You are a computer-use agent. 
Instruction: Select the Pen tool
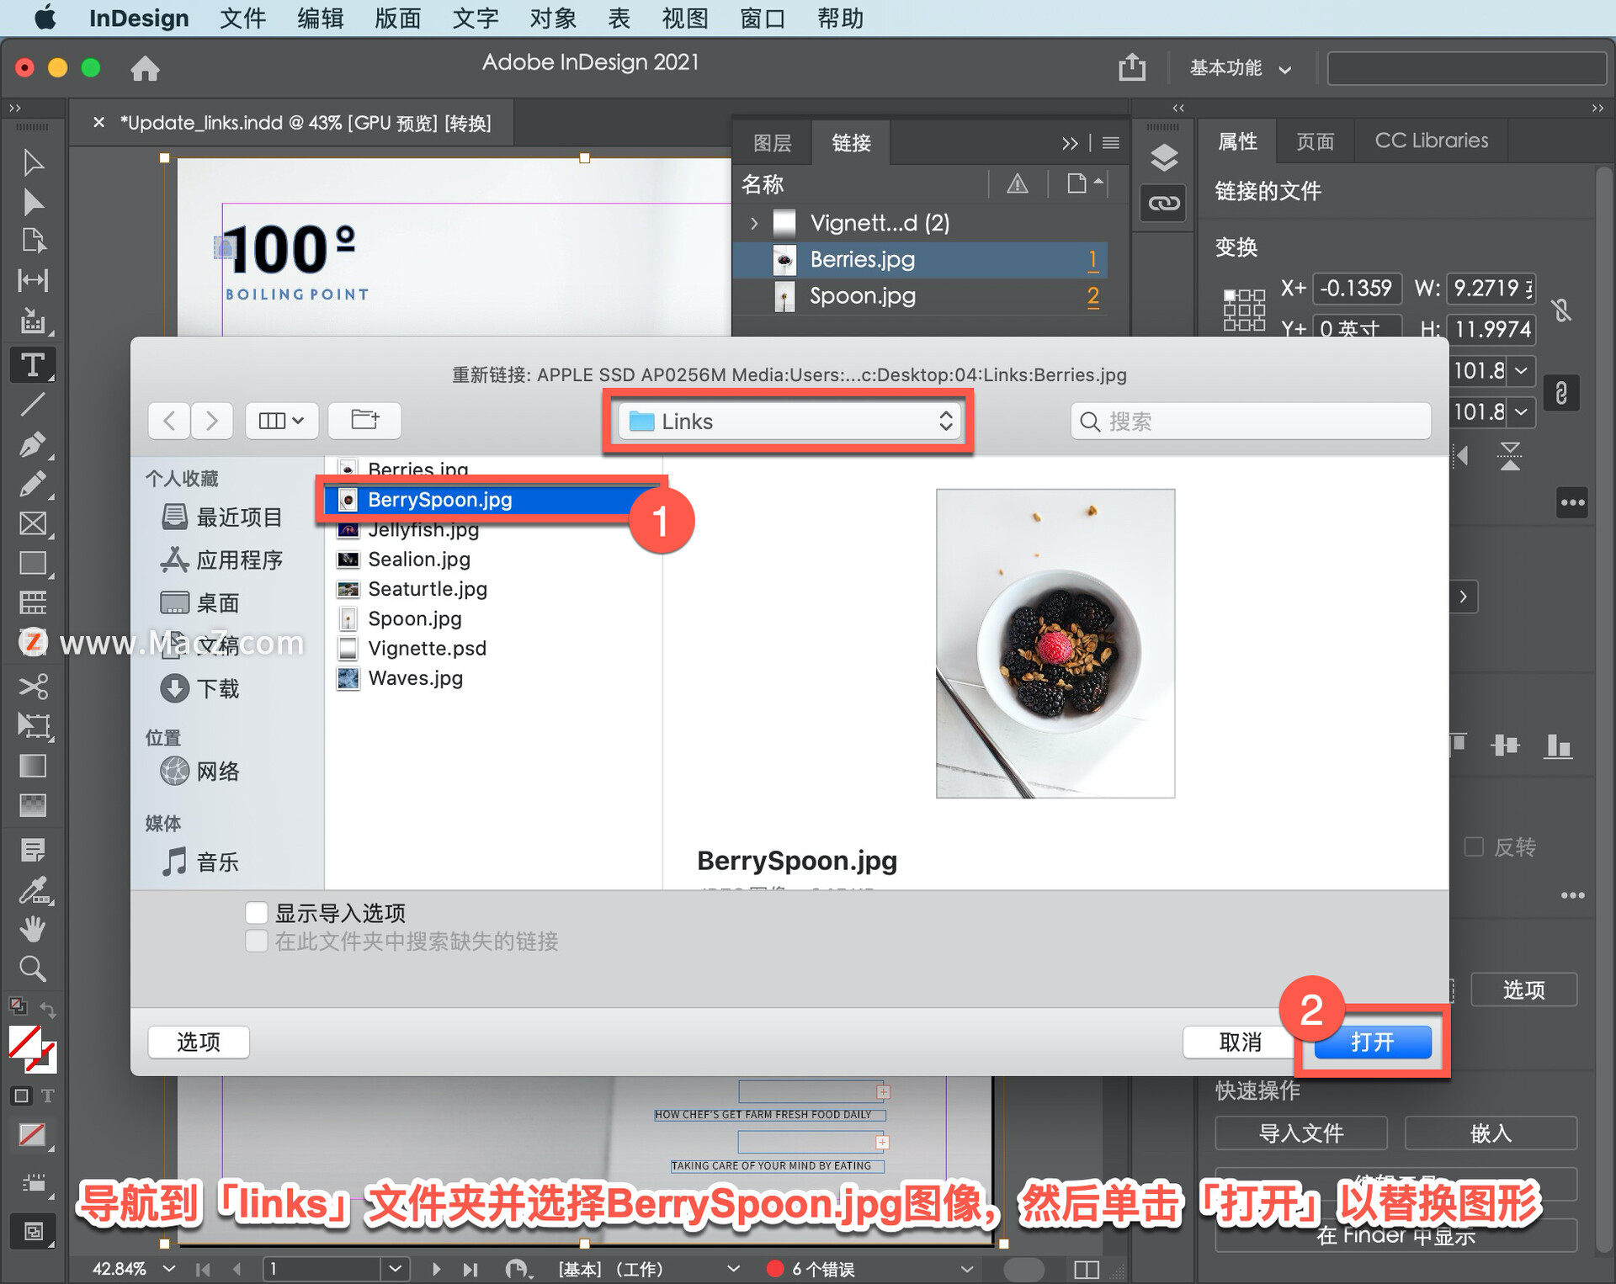(33, 444)
